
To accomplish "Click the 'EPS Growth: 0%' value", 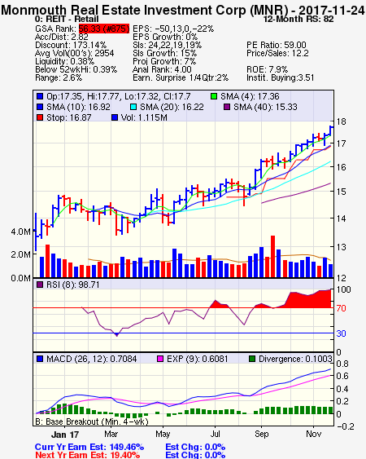I will click(165, 37).
